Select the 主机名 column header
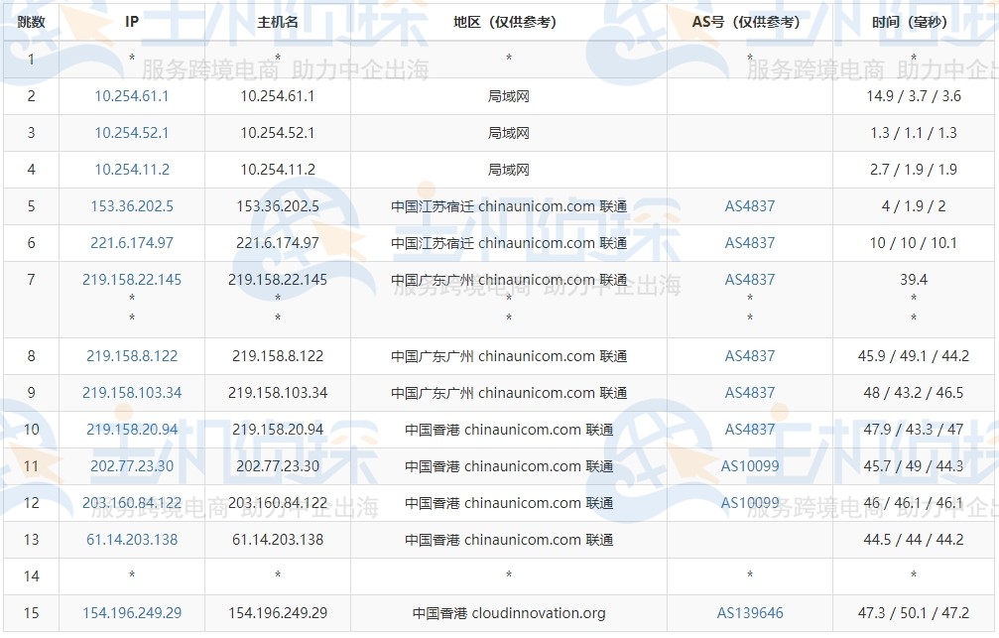This screenshot has width=999, height=638. point(278,22)
